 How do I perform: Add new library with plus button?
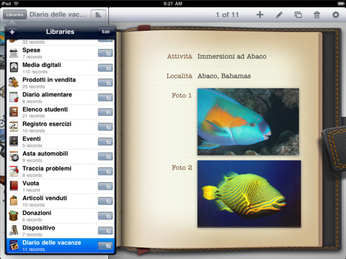coord(12,32)
